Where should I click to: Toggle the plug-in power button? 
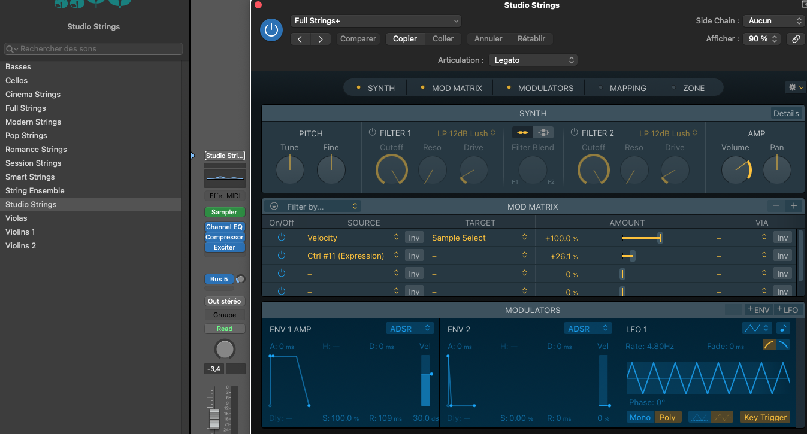coord(271,30)
